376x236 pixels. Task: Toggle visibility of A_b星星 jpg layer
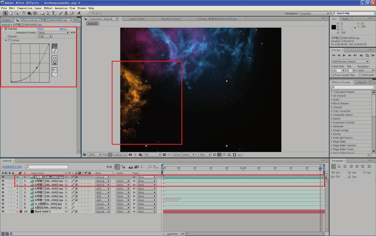pos(3,204)
